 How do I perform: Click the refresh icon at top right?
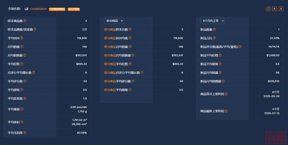pos(268,9)
